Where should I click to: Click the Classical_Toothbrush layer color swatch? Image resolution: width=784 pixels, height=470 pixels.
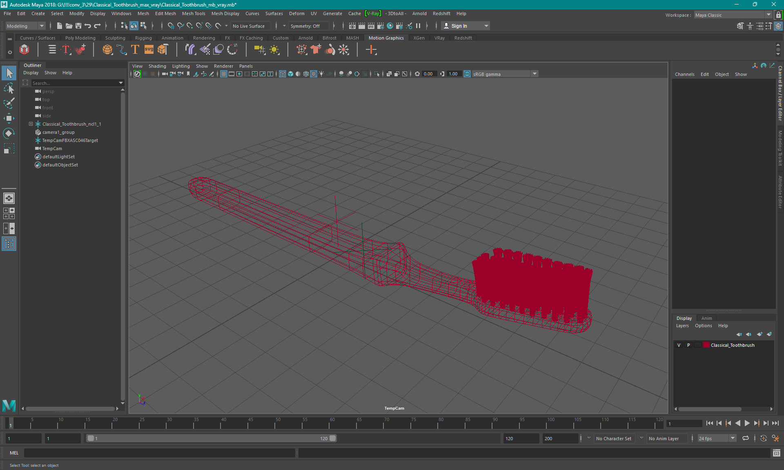click(x=706, y=345)
